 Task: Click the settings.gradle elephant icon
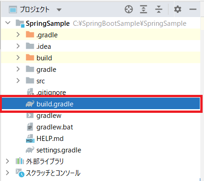[30, 150]
